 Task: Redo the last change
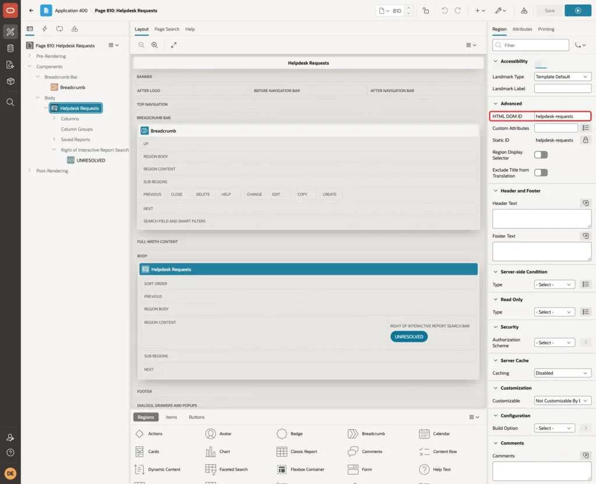(457, 10)
